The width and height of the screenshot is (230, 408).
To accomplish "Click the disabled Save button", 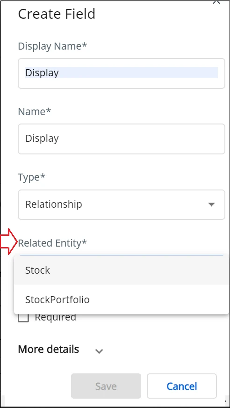I will tap(106, 386).
